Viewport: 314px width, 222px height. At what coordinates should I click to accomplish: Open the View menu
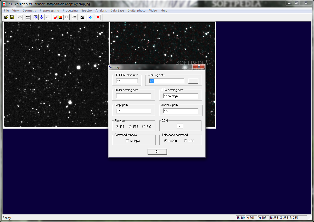[x=15, y=10]
